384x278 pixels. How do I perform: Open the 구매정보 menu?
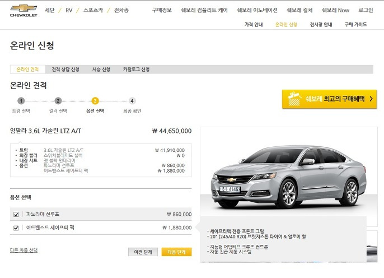click(x=162, y=10)
